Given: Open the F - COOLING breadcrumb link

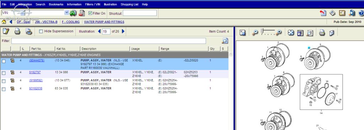Looking at the screenshot, I should pos(71,22).
